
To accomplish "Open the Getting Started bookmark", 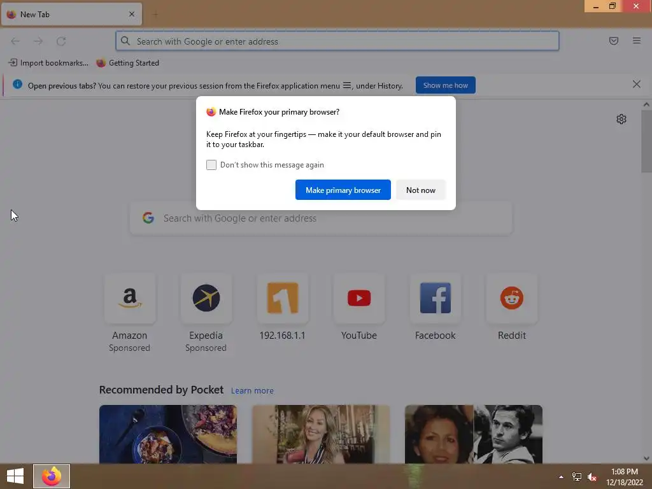I will (127, 63).
